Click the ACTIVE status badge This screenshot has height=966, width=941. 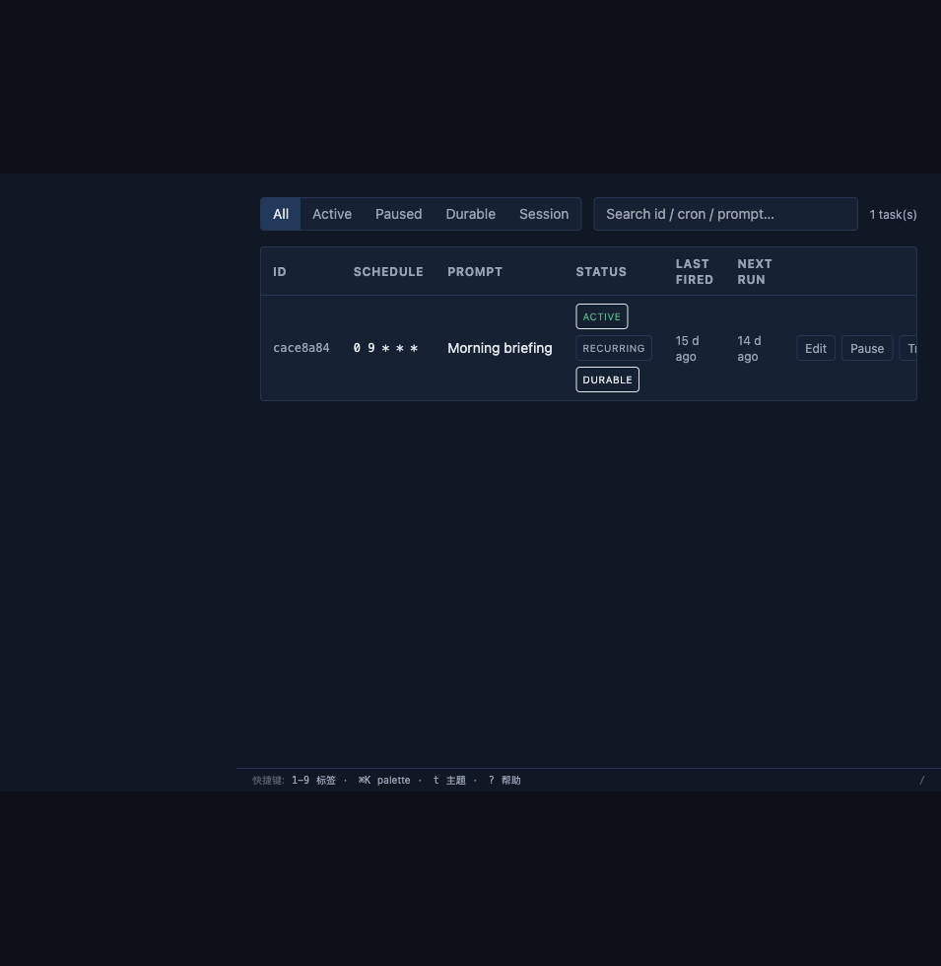click(602, 316)
